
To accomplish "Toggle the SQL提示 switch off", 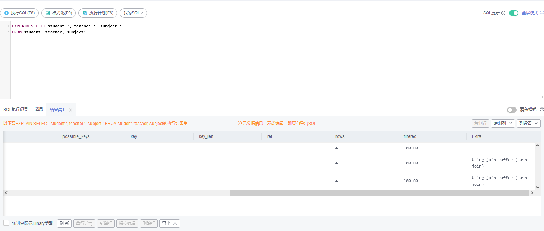I will (x=514, y=13).
